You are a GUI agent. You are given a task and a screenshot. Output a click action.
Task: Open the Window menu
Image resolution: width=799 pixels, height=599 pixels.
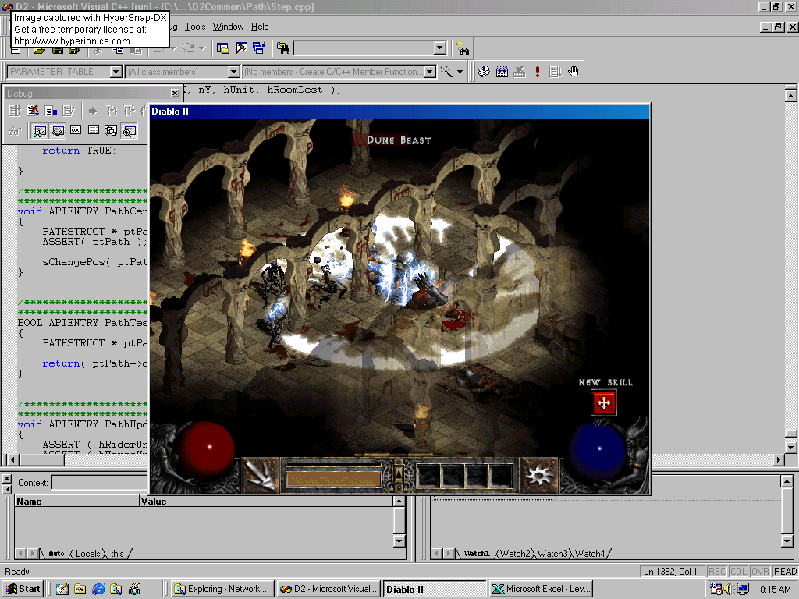pos(229,27)
